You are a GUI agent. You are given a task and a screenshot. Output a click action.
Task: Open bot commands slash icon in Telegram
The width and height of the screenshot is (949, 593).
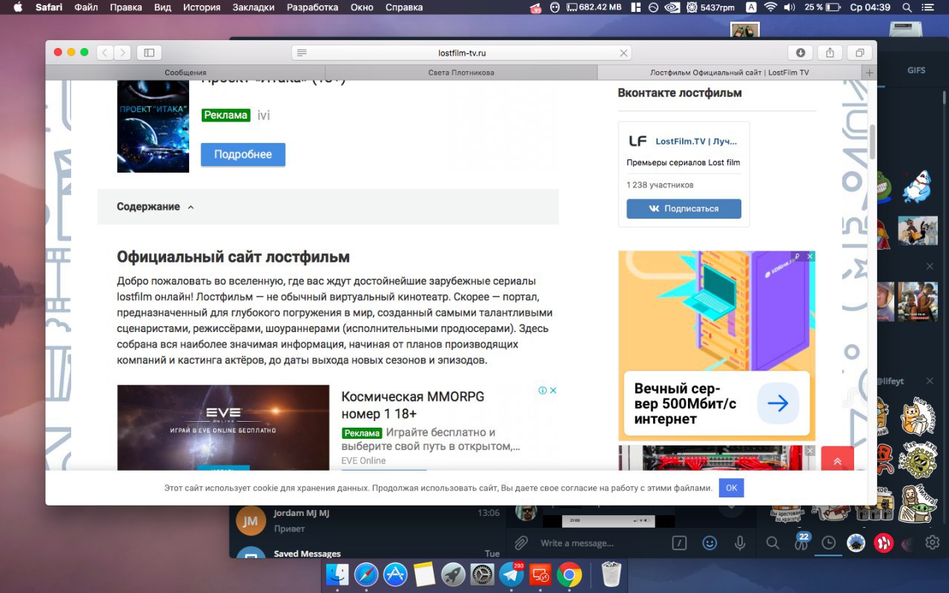click(x=679, y=543)
